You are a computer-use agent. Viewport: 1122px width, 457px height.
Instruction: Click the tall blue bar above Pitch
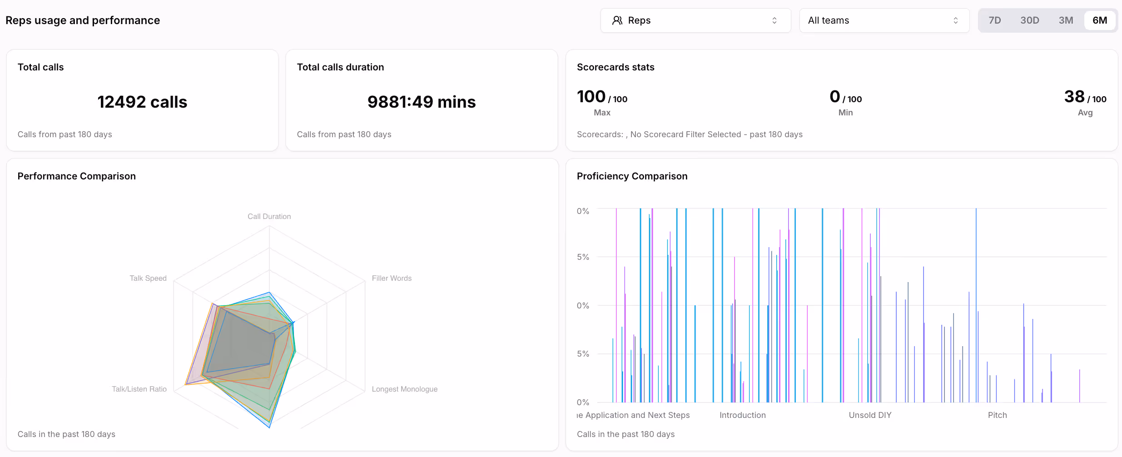point(976,305)
